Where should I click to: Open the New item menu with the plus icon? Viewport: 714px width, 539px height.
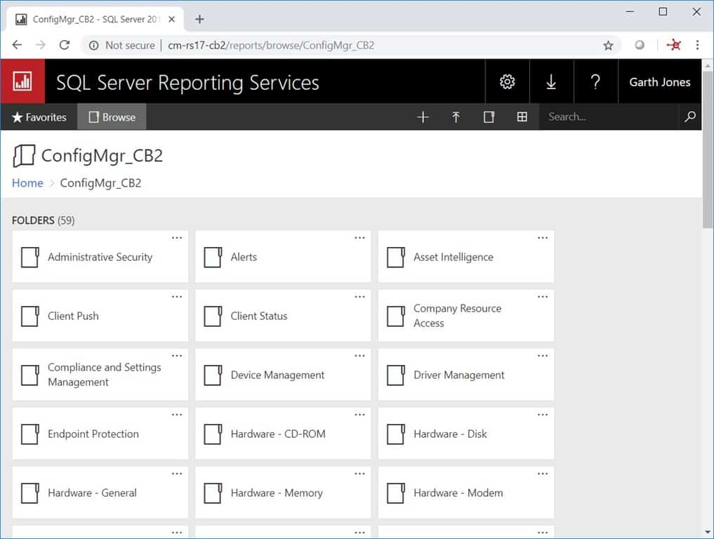tap(423, 117)
